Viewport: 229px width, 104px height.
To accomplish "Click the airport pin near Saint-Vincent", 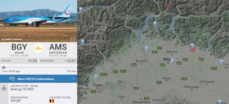I will pyautogui.click(x=83, y=41).
